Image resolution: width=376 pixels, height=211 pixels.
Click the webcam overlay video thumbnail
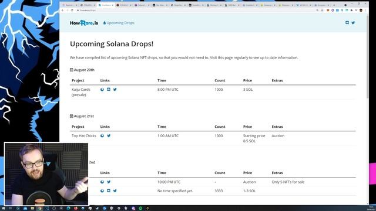pyautogui.click(x=46, y=174)
